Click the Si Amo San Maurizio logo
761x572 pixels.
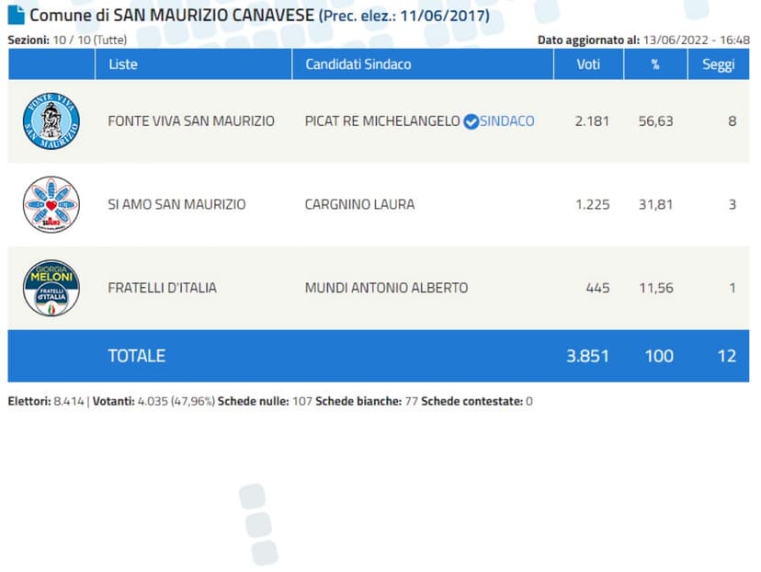point(51,204)
